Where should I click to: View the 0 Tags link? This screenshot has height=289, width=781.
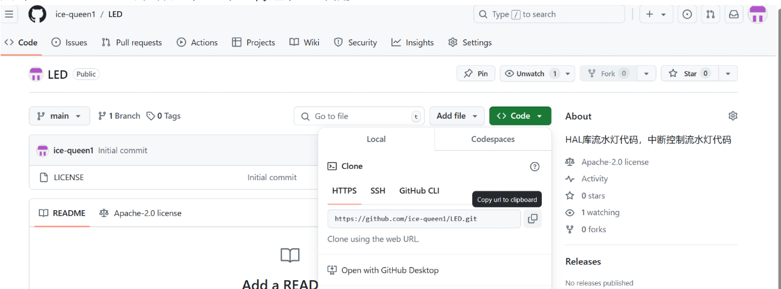(x=163, y=116)
